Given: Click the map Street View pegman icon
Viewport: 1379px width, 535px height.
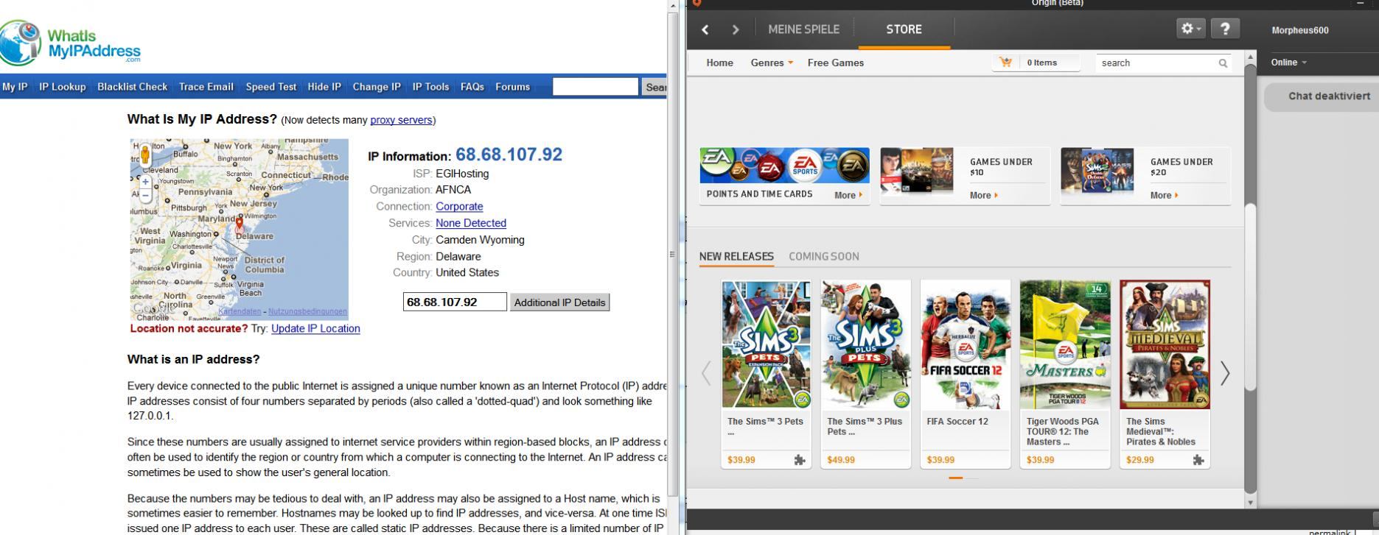Looking at the screenshot, I should [145, 155].
